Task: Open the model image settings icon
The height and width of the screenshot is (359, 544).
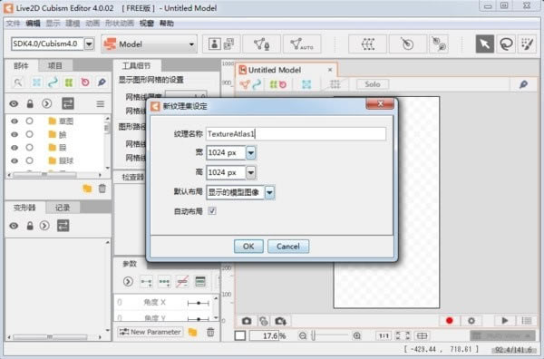Action: (x=214, y=44)
